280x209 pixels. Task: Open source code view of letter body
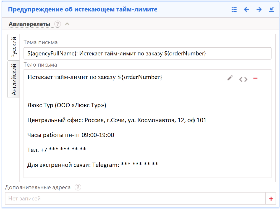tap(243, 79)
